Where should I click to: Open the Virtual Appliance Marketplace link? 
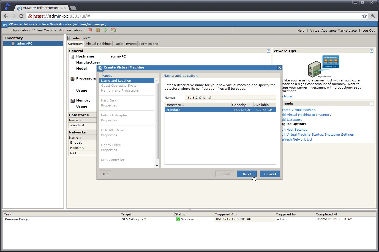[x=333, y=31]
